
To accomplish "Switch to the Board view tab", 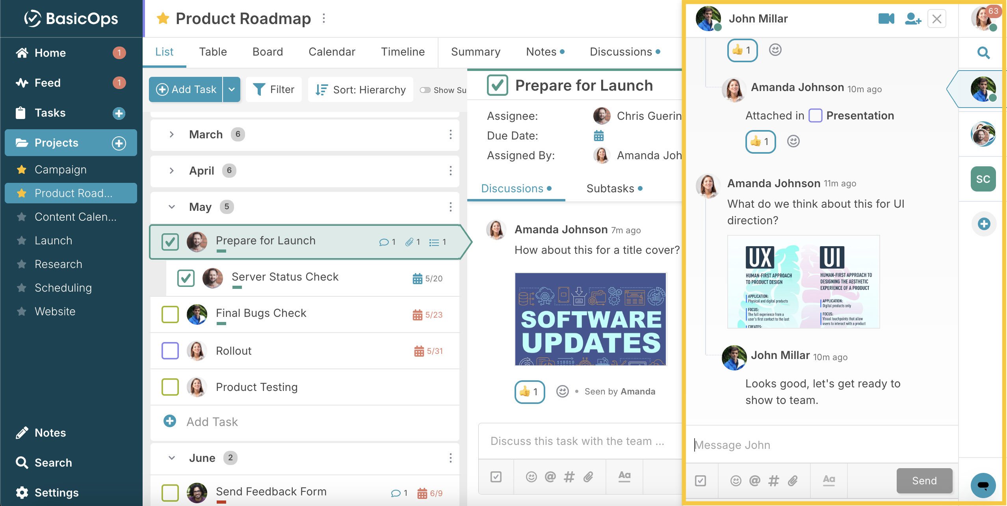I will pyautogui.click(x=268, y=52).
